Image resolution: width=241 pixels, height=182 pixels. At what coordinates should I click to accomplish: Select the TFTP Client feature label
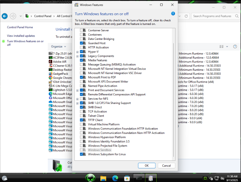point(95,120)
